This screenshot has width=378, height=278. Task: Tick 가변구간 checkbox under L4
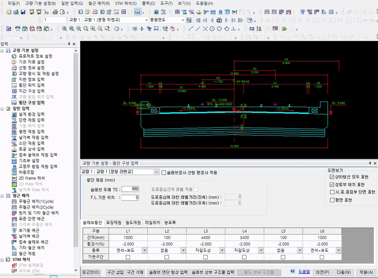coord(244,257)
